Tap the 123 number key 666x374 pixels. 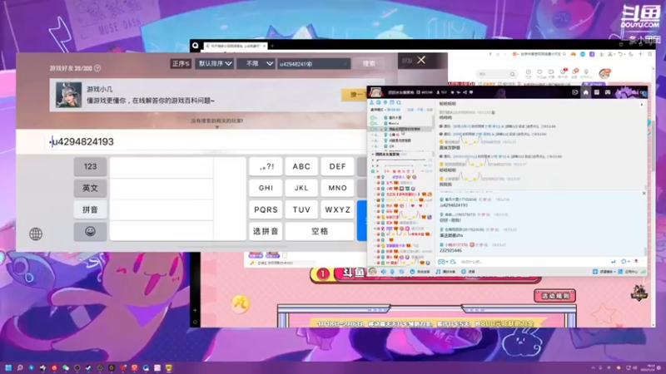(90, 167)
